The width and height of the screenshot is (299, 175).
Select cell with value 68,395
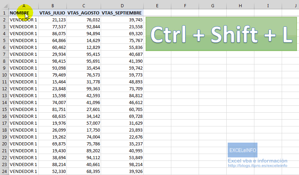(84, 172)
